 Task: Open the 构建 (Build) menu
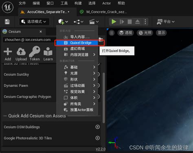pyautogui.click(x=78, y=3)
